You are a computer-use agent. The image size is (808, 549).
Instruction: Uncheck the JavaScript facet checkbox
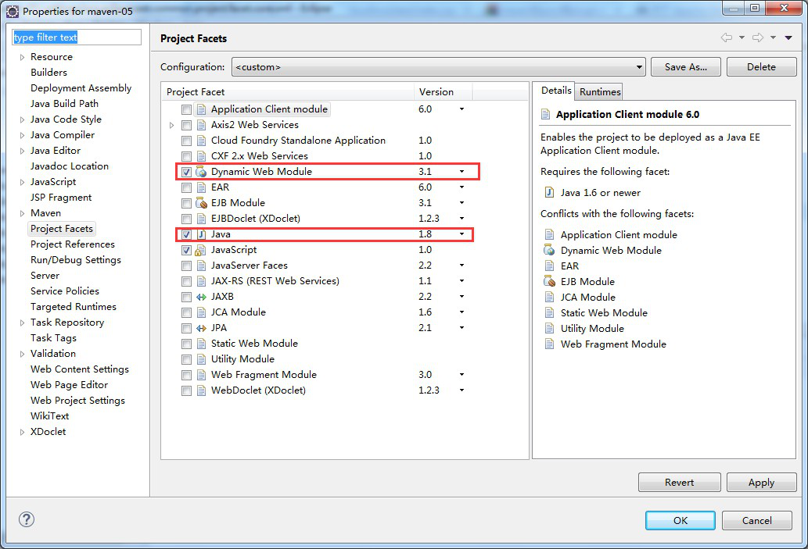click(x=186, y=251)
